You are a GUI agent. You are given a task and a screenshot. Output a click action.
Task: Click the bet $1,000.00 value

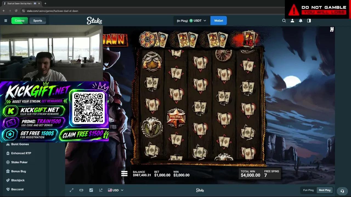[162, 175]
